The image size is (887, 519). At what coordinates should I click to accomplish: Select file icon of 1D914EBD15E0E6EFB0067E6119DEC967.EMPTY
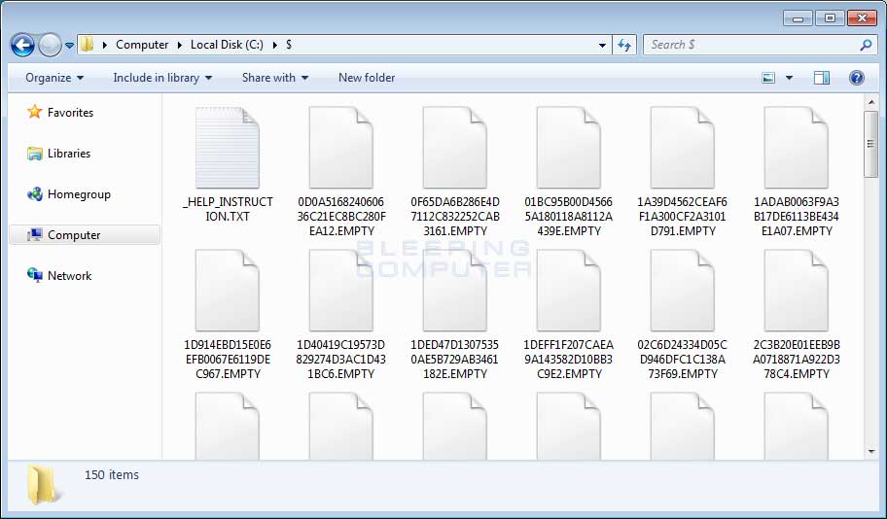228,291
